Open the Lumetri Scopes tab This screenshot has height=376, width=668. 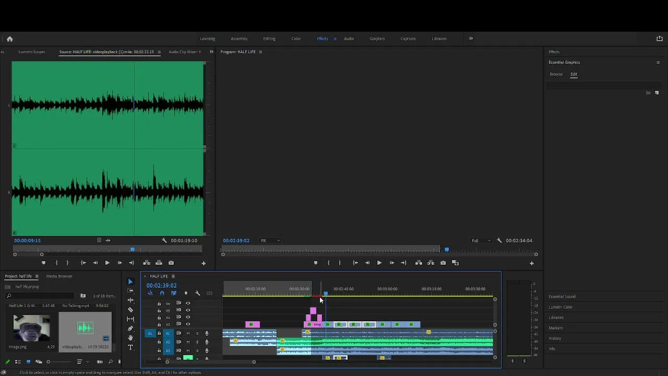(32, 52)
